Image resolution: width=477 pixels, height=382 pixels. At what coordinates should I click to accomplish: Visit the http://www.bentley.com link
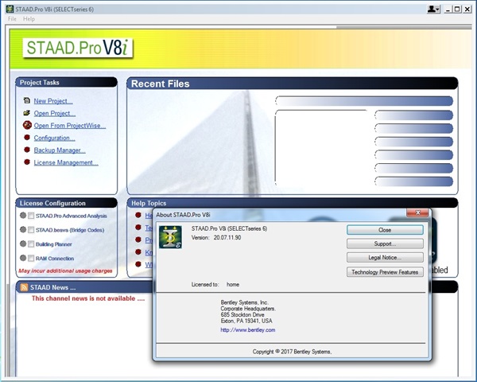(248, 330)
